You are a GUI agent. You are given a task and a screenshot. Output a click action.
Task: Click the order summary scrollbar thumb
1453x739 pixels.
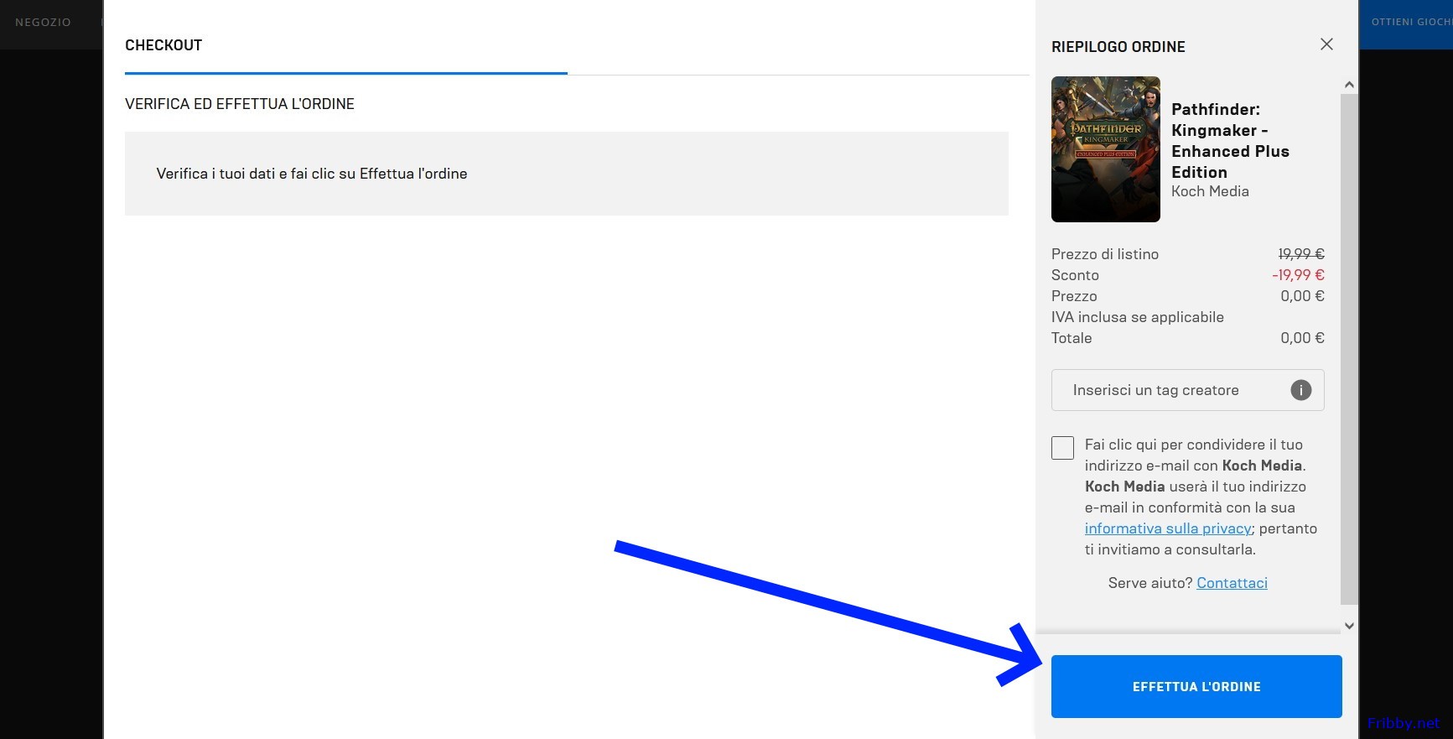(1348, 348)
